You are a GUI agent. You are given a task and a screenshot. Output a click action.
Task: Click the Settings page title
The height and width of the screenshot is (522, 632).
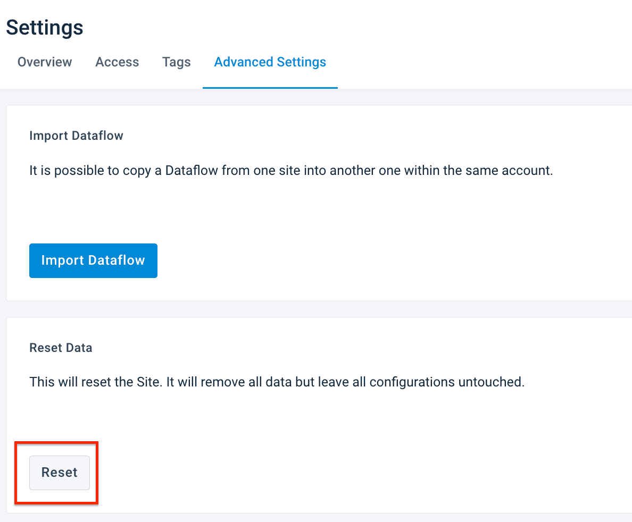[45, 28]
